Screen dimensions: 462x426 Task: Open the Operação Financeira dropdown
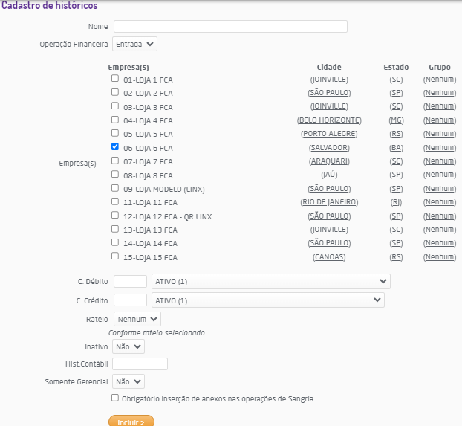click(x=134, y=45)
